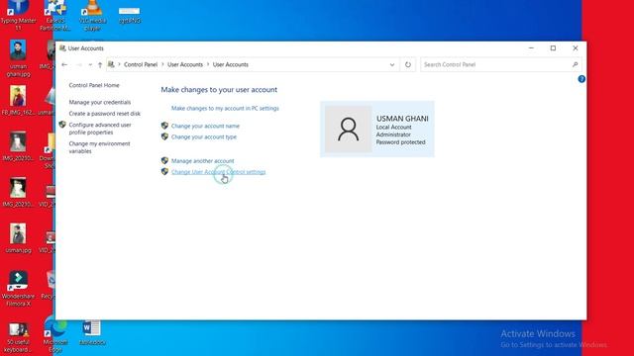Select Wondershare Filmora X desktop shortcut

(18, 289)
